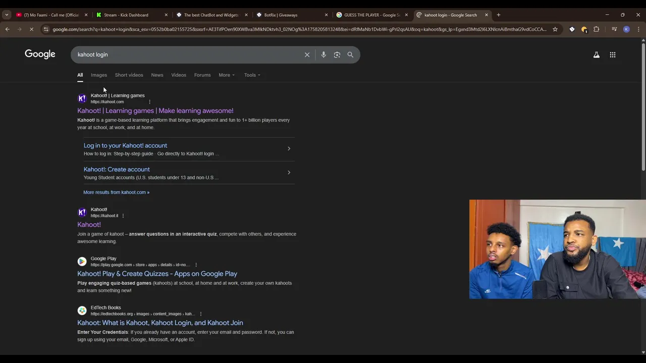Click the EdTech Books favicon

pyautogui.click(x=82, y=311)
